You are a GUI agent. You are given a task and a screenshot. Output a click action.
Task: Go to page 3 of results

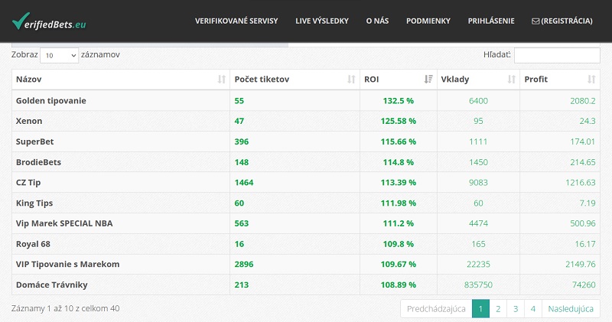516,309
